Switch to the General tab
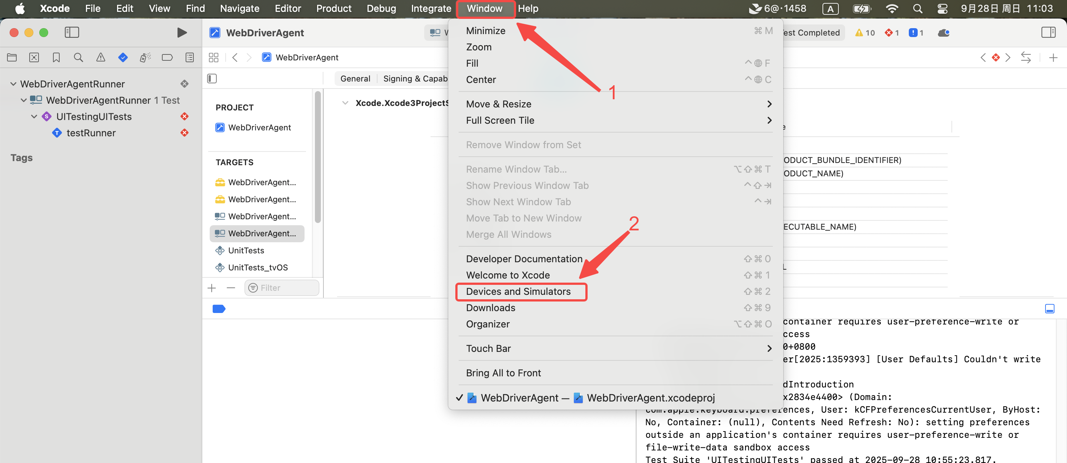The height and width of the screenshot is (463, 1067). (x=355, y=79)
